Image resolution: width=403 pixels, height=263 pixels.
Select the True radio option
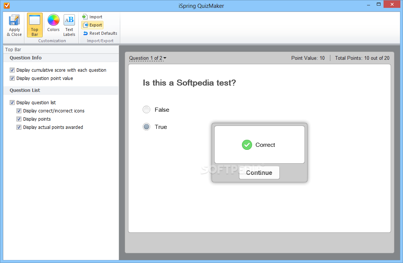[x=146, y=127]
